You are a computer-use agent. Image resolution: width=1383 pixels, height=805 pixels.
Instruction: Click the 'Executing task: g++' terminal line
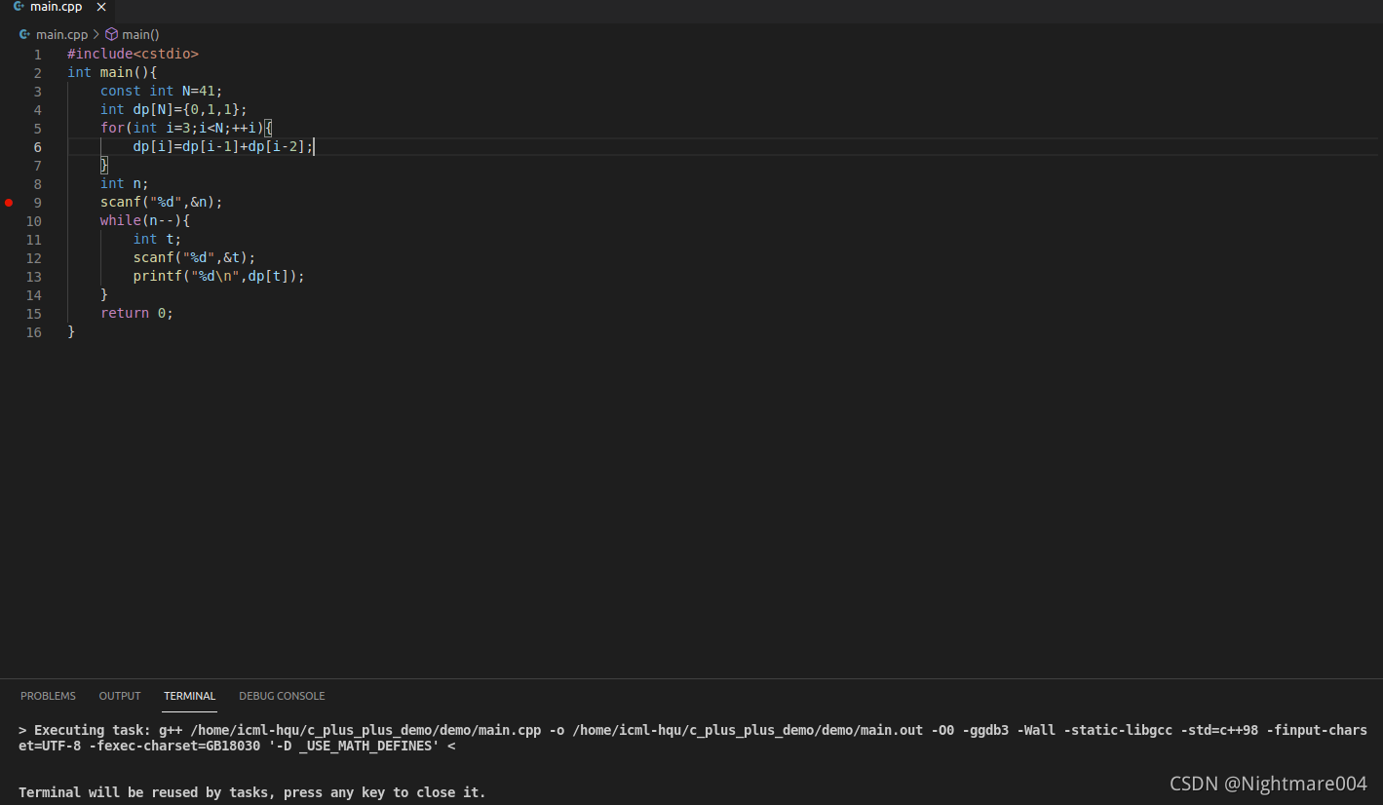(x=693, y=738)
